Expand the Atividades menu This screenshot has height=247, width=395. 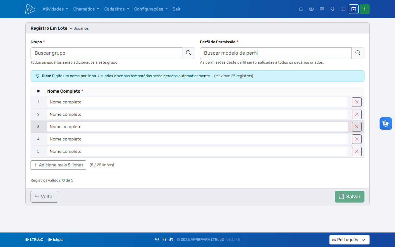pos(55,9)
